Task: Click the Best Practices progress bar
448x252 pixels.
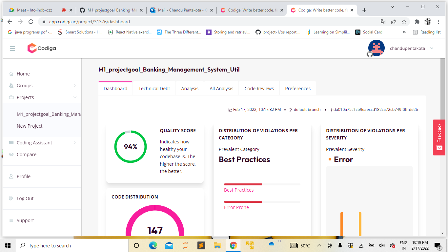Action: [x=262, y=184]
